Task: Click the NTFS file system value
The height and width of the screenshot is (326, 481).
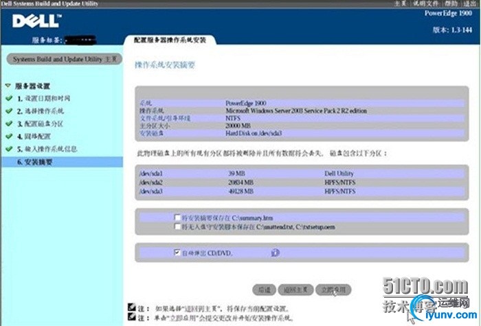Action: (x=233, y=118)
